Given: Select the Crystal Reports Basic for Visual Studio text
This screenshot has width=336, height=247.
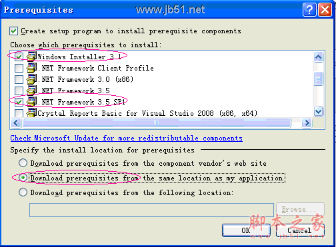Looking at the screenshot, I should coord(147,113).
